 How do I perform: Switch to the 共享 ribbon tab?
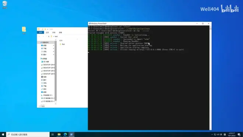[x=54, y=32]
